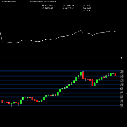The image size is (127, 127).
Task: Click the latest red candle at chart's end
Action: 116,74
